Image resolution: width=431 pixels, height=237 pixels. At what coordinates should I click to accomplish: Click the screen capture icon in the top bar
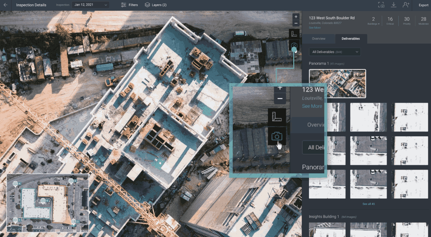(381, 5)
